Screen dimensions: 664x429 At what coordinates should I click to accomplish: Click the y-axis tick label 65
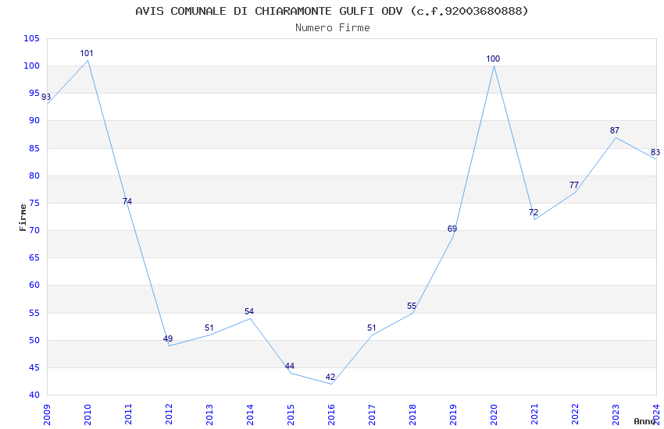[x=34, y=258]
